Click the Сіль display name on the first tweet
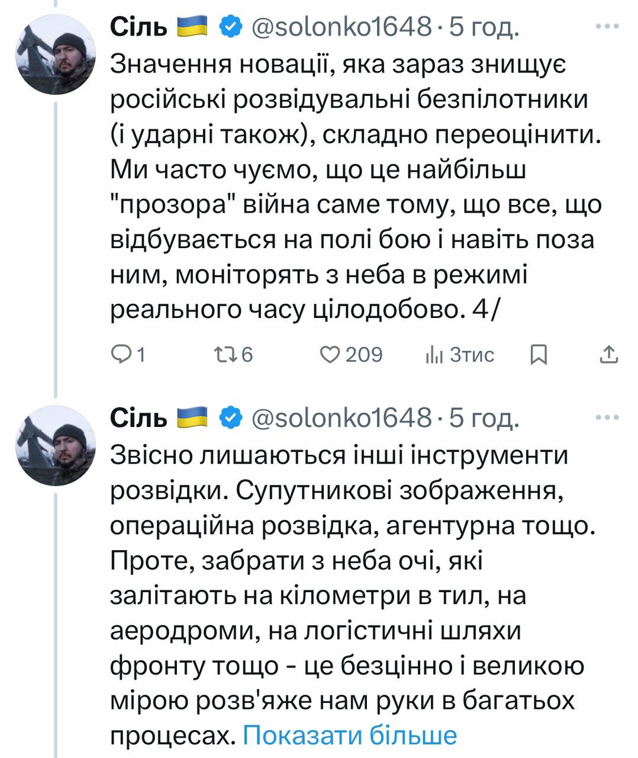Image resolution: width=638 pixels, height=758 pixels. (x=139, y=27)
